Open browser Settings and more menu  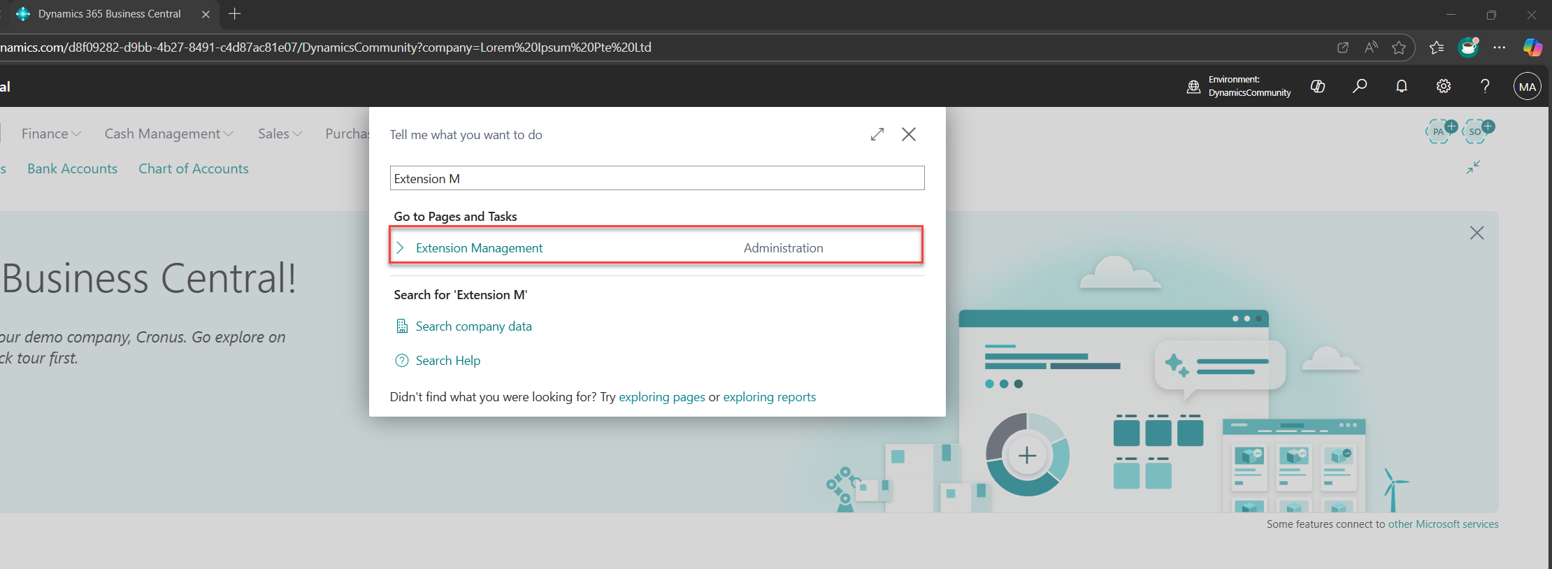pos(1500,48)
